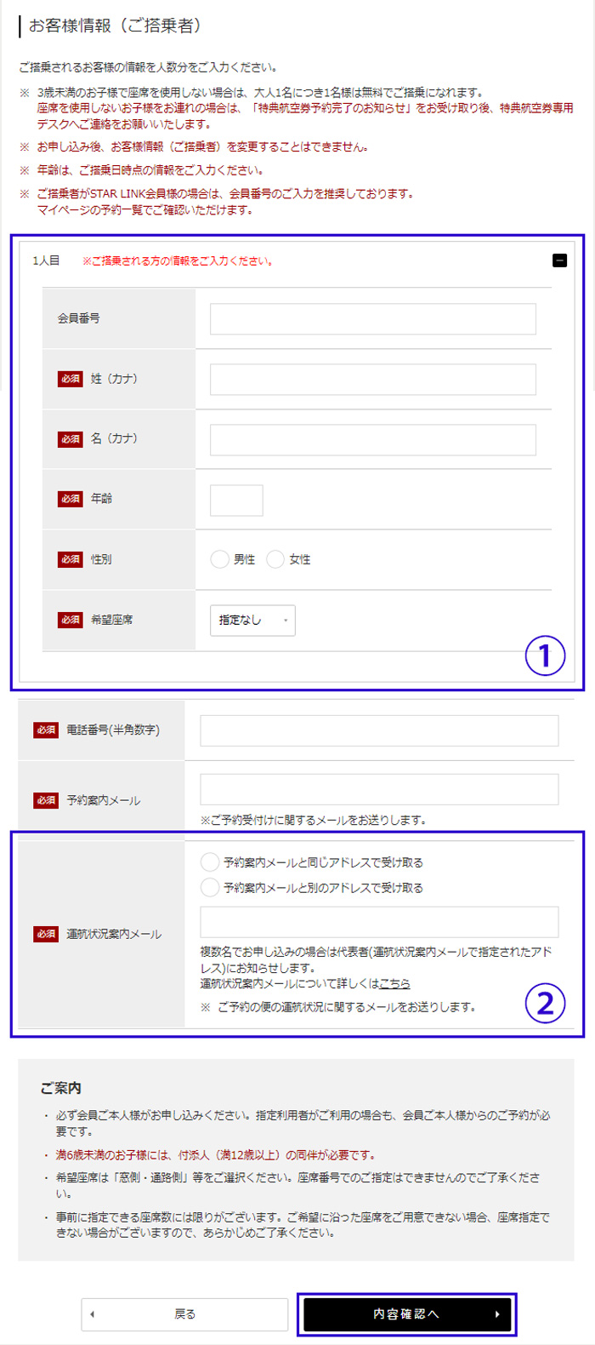Click the 必須 badge beside 希望座席
The width and height of the screenshot is (595, 1345).
(71, 620)
